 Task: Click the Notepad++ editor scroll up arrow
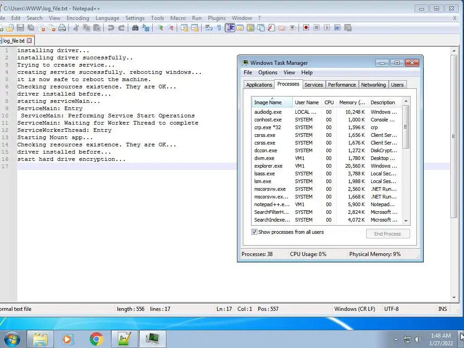click(454, 51)
